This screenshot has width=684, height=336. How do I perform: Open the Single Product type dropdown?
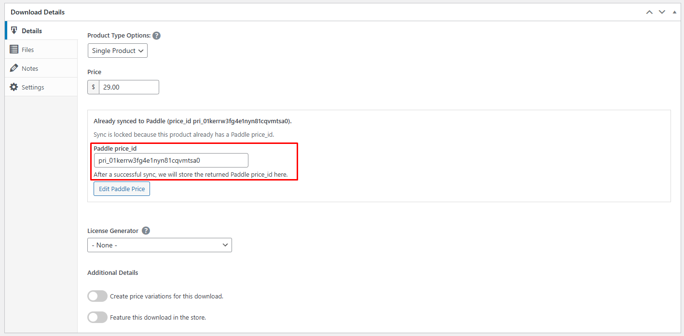point(118,51)
